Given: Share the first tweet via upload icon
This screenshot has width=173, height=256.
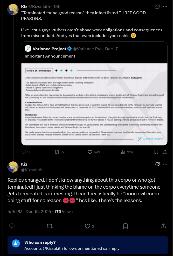Looking at the screenshot, I should (165, 152).
